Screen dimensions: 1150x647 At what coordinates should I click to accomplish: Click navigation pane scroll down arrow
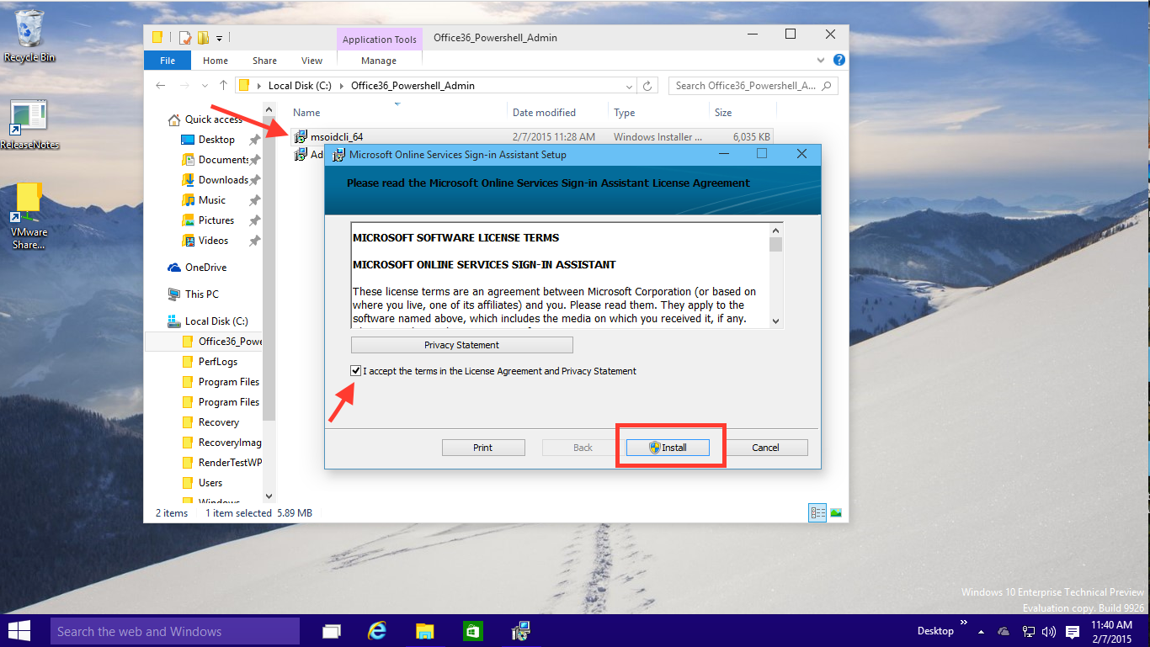(269, 496)
